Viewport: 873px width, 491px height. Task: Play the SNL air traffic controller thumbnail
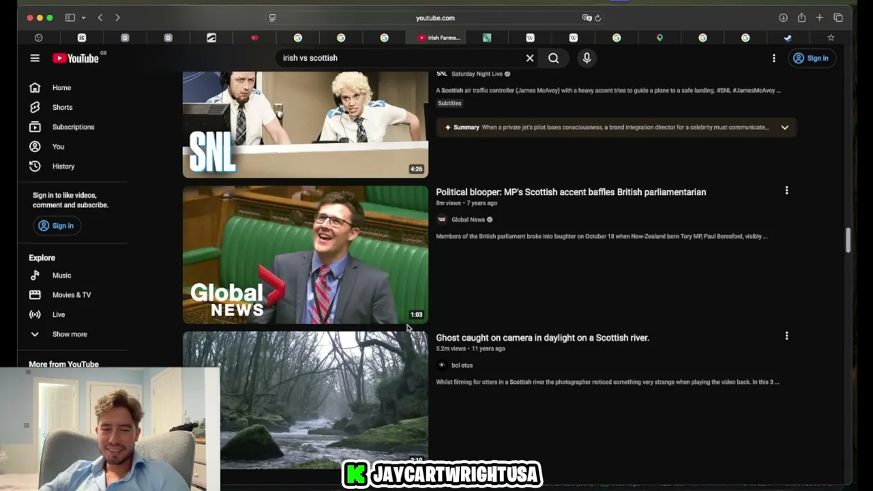click(306, 124)
